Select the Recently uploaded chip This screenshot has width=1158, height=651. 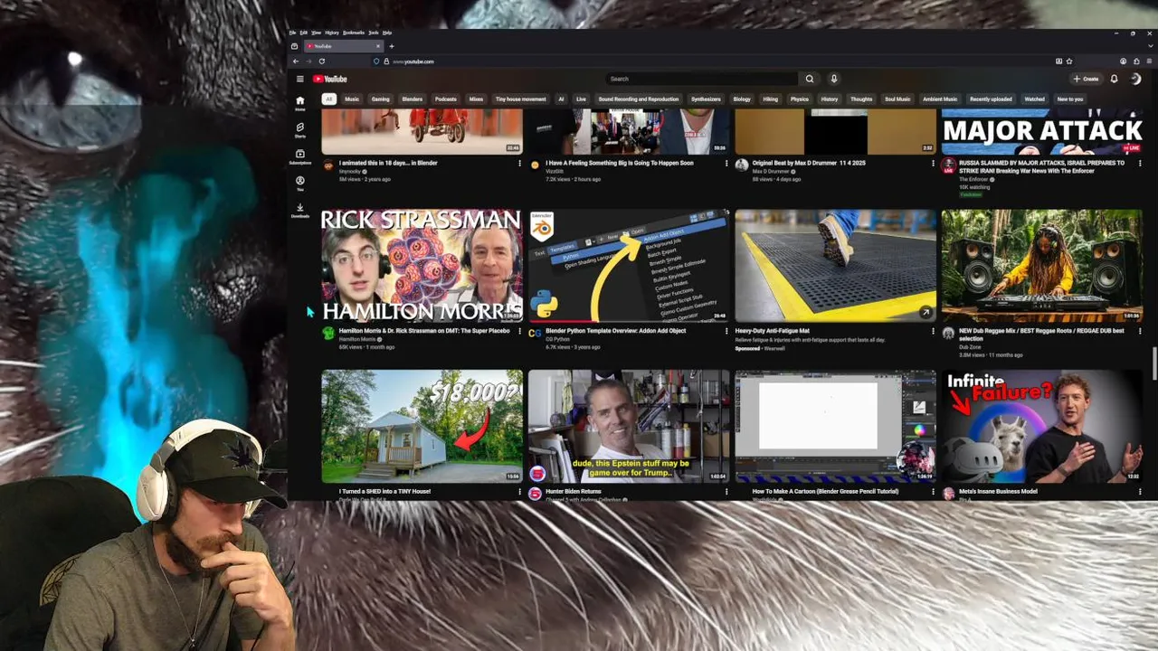[x=991, y=99]
